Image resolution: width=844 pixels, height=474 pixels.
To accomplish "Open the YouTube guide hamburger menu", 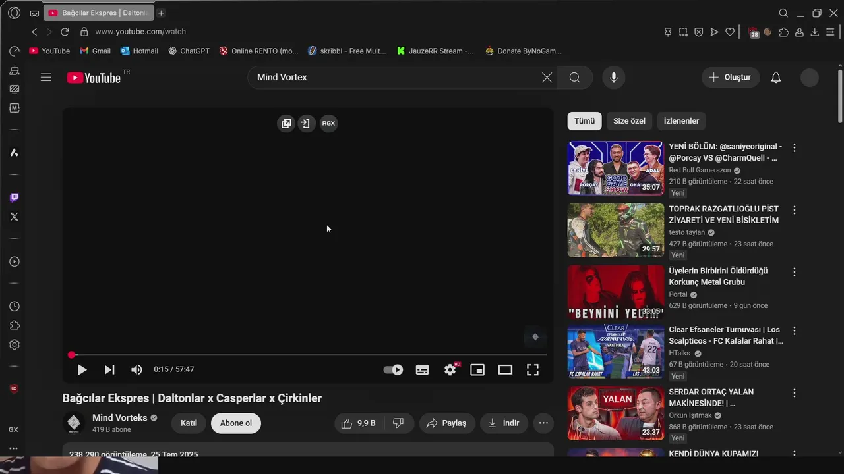I will tap(45, 77).
